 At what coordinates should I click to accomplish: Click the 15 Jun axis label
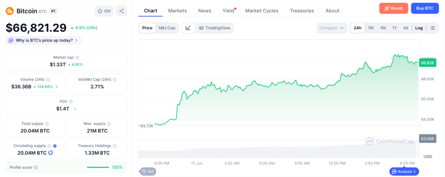[197, 163]
